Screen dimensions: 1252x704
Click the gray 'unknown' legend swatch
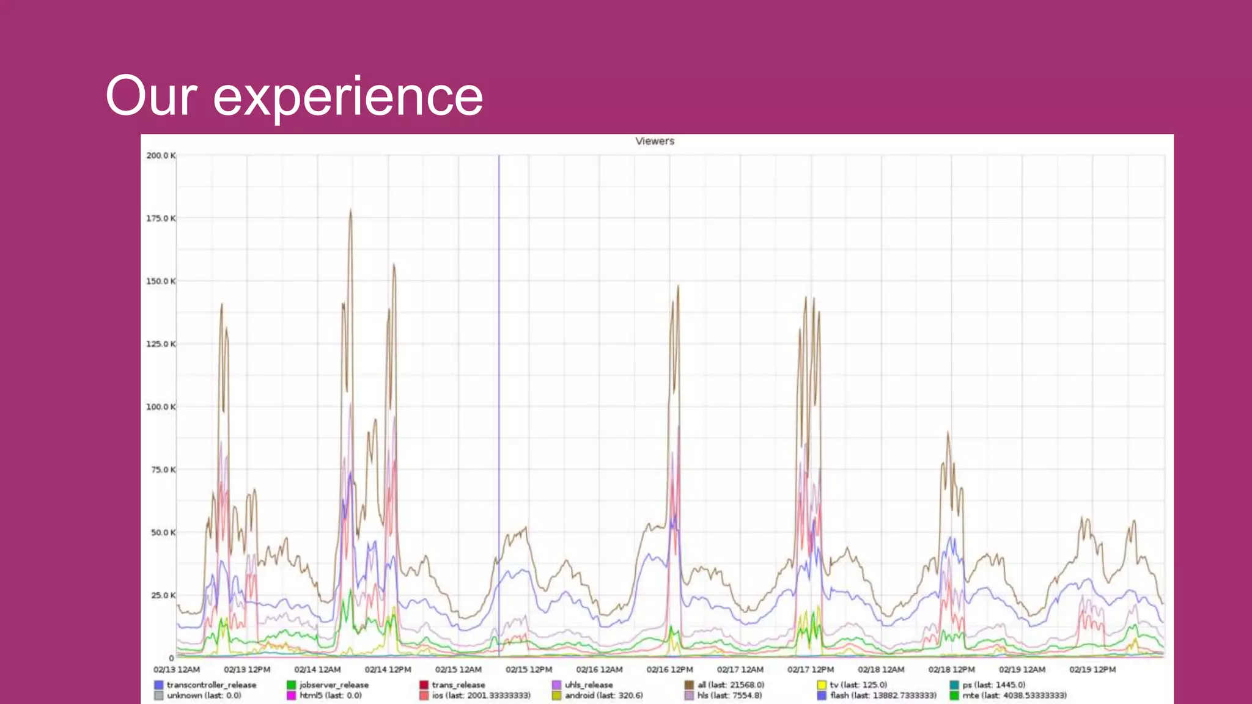point(159,695)
